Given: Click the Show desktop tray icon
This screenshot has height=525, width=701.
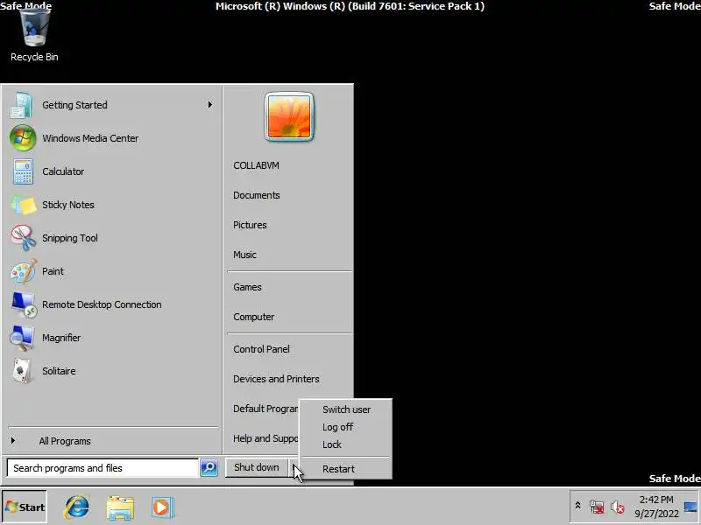Looking at the screenshot, I should tap(690, 507).
